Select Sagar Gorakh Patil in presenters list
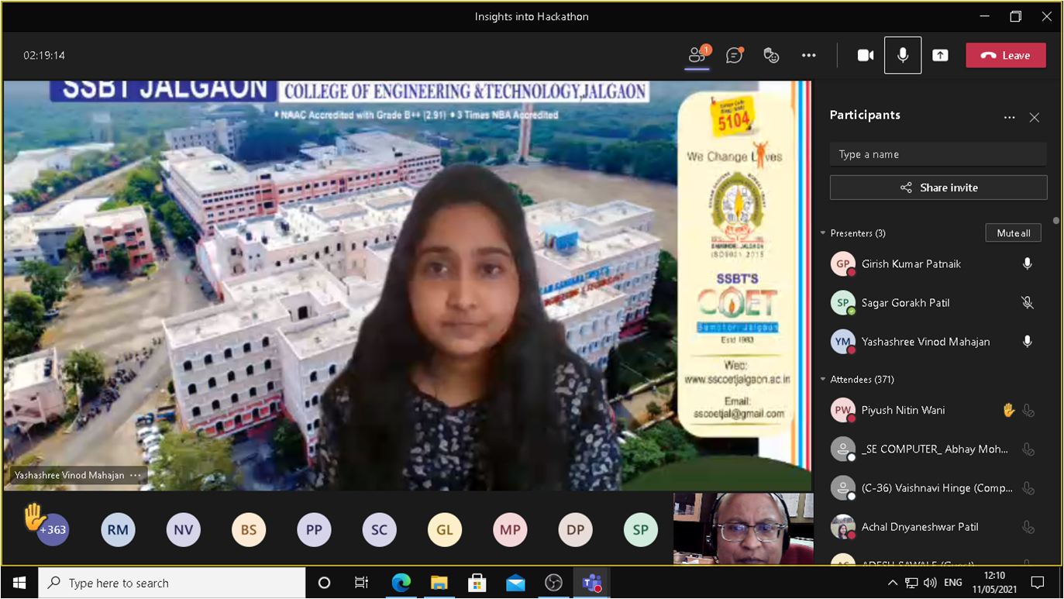The width and height of the screenshot is (1064, 599). click(x=905, y=303)
